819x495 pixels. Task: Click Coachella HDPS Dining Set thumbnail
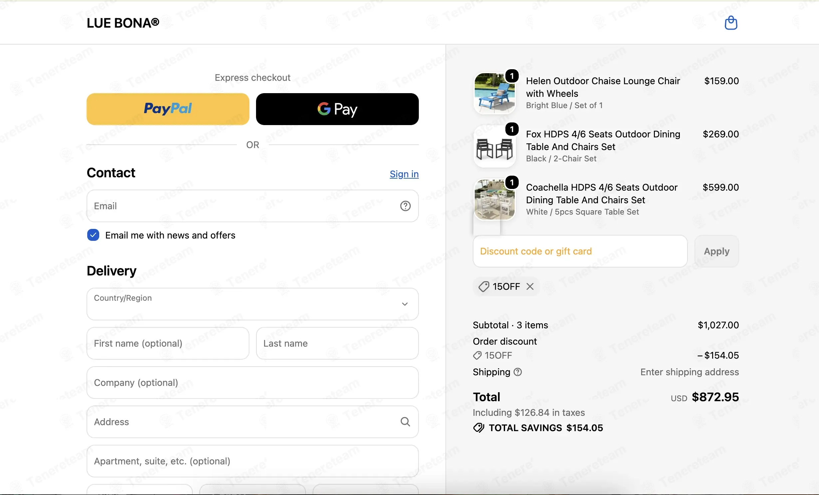click(x=494, y=200)
